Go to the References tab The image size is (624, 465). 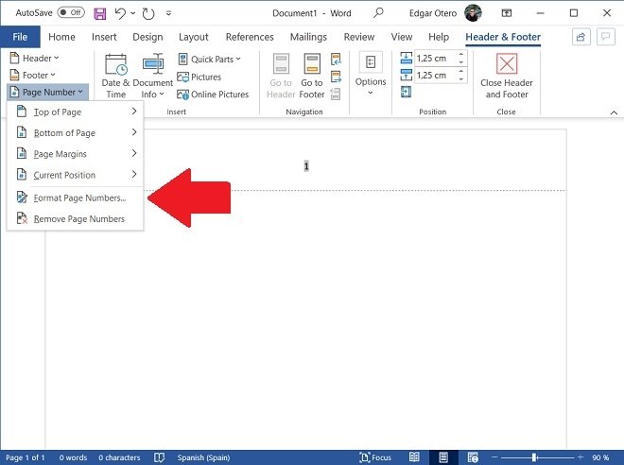(250, 37)
